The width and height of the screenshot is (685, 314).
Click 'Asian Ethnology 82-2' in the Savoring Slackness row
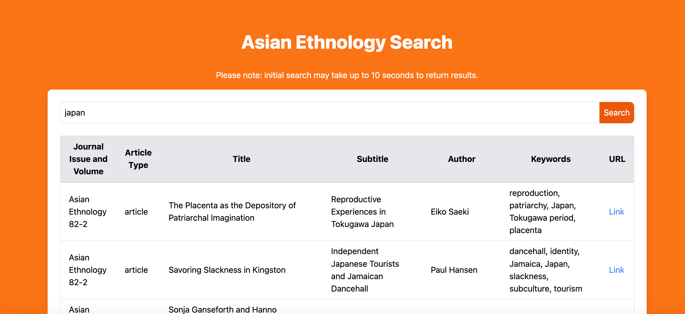click(x=88, y=270)
